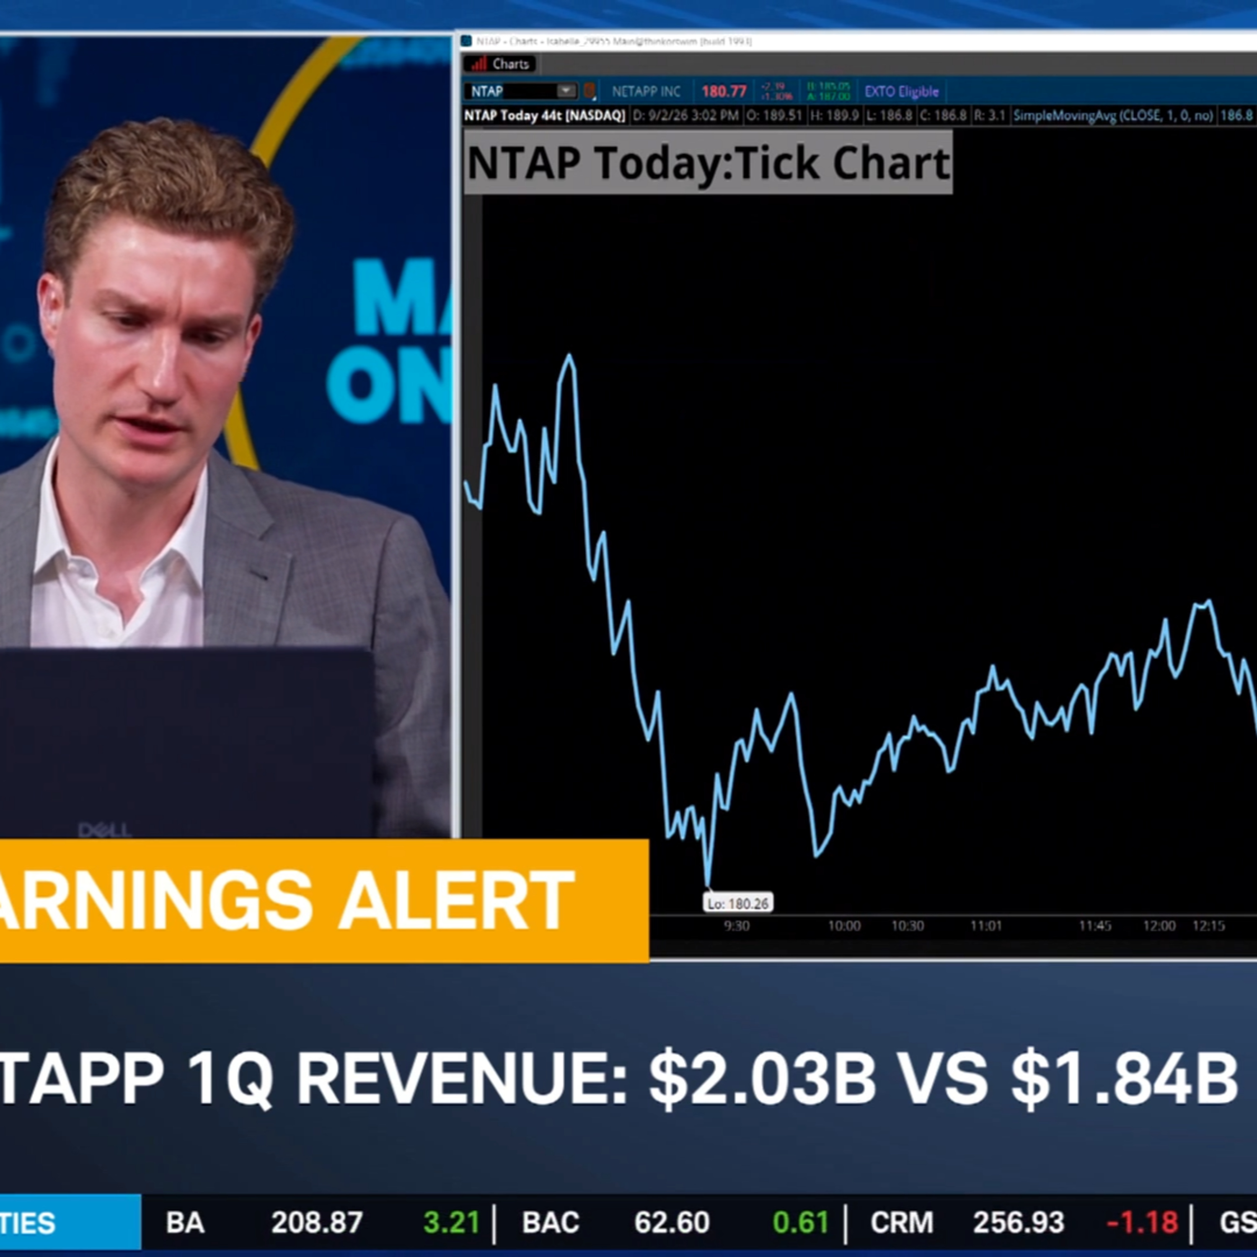Click the NETAPP INC company name
This screenshot has width=1257, height=1257.
pos(646,92)
